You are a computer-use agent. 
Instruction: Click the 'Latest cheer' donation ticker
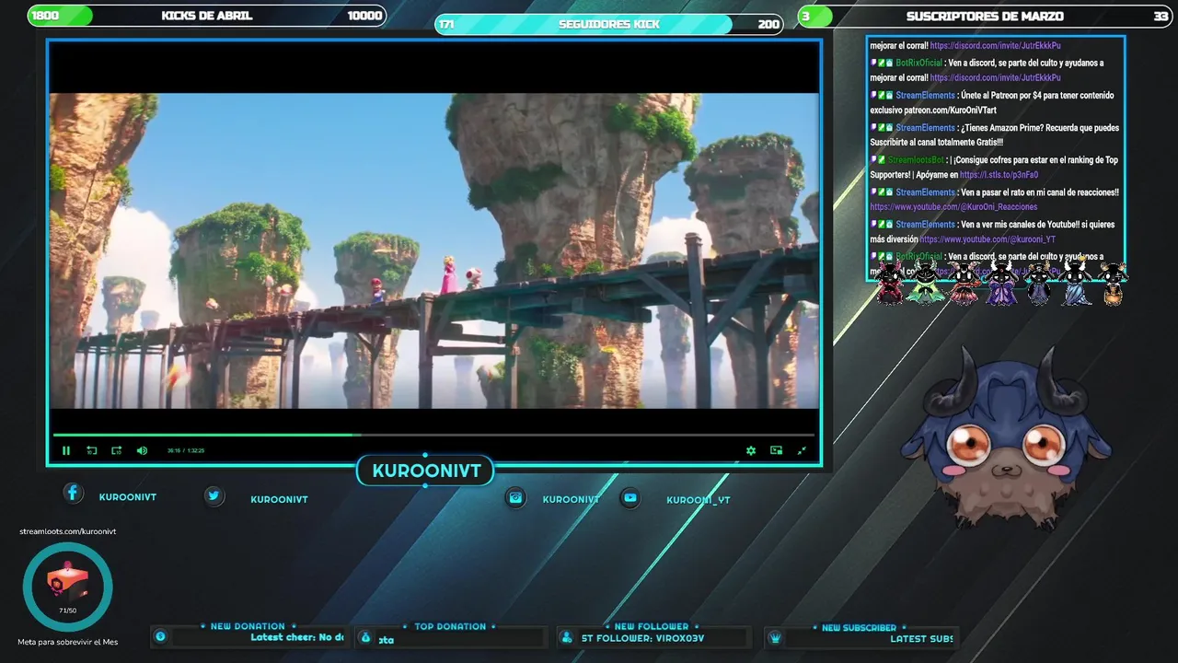(x=296, y=637)
